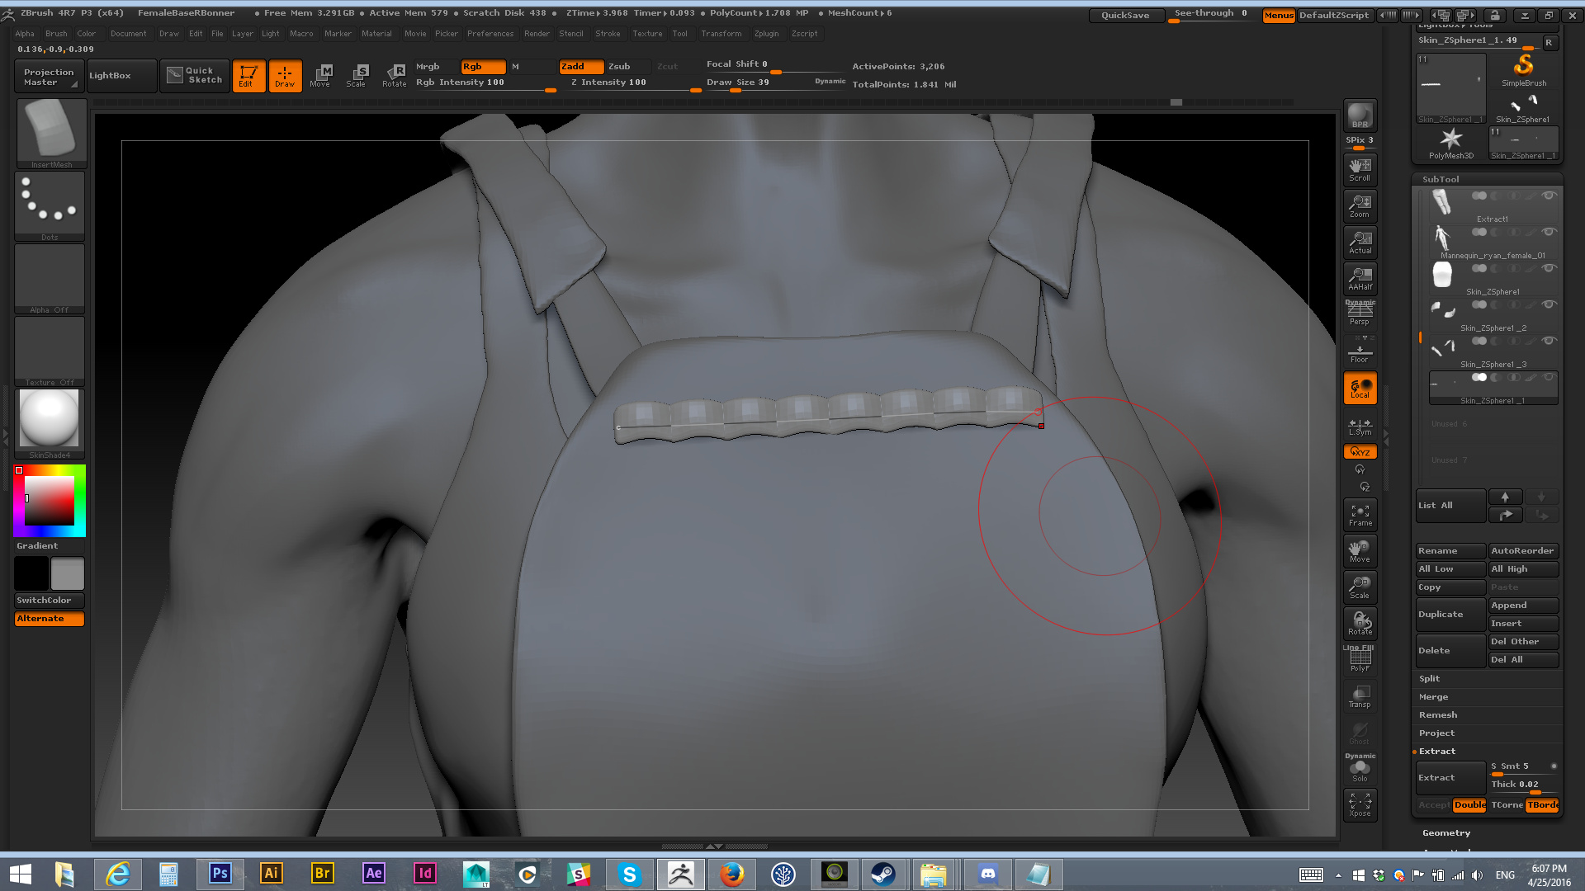This screenshot has width=1585, height=891.
Task: Open the Alpha Off selector
Action: click(50, 279)
